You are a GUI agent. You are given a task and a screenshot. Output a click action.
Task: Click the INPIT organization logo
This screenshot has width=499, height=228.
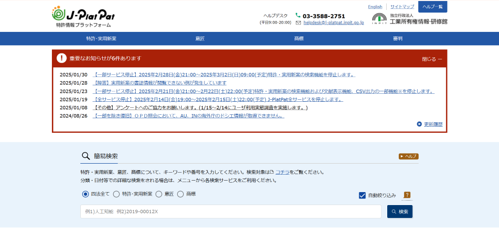[x=379, y=19]
